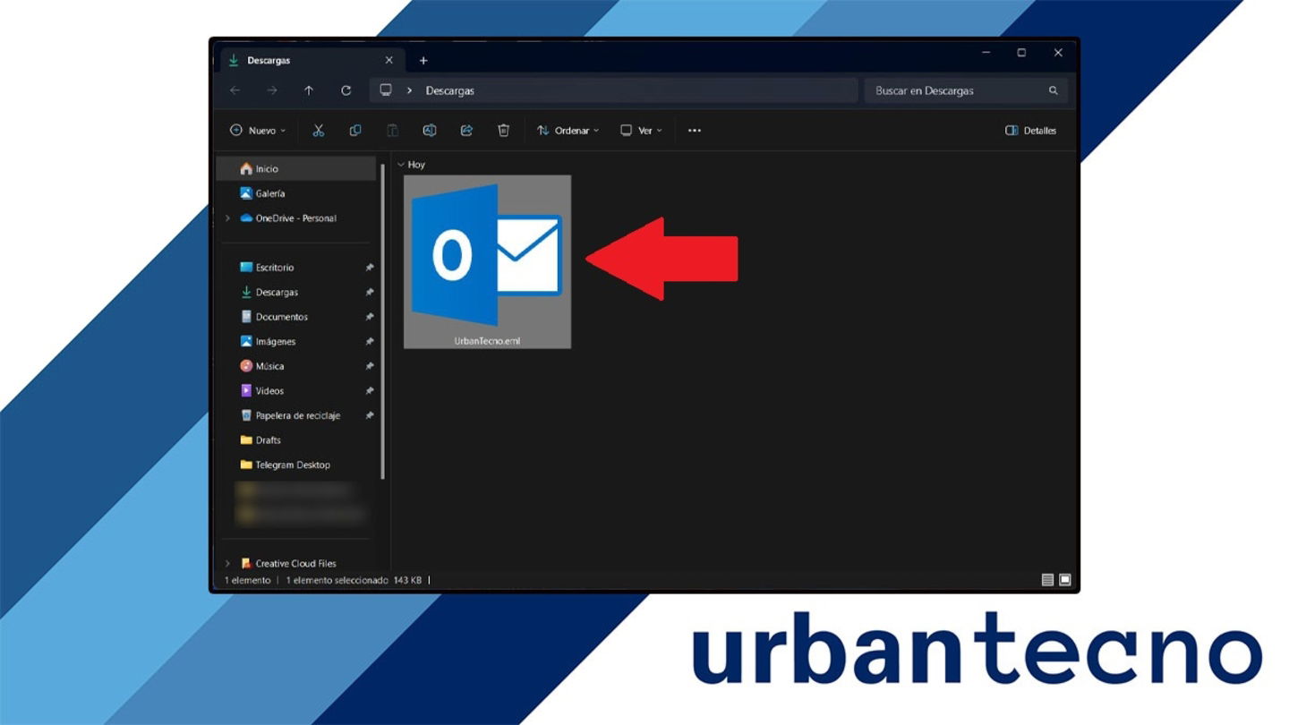
Task: Open the Ordenar dropdown menu
Action: [568, 131]
